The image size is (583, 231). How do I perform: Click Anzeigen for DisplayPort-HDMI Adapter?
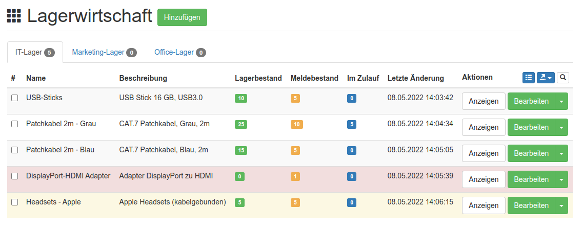coord(484,179)
